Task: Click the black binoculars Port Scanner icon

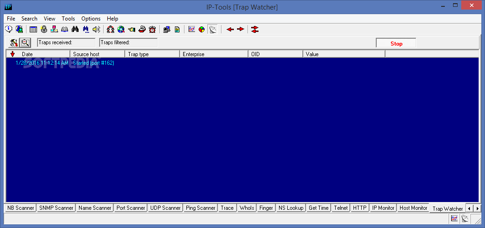Action: [x=75, y=29]
